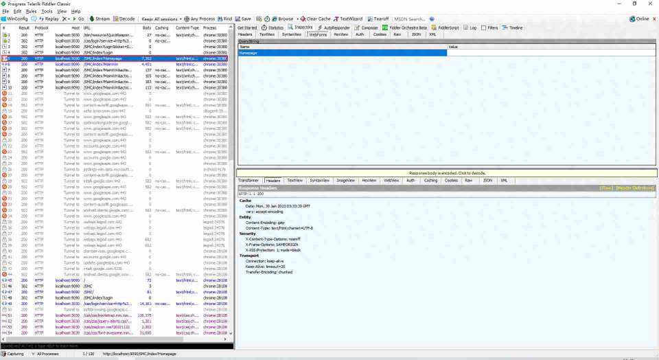Click the encoded response body decode bar
659x360 pixels.
(x=447, y=173)
